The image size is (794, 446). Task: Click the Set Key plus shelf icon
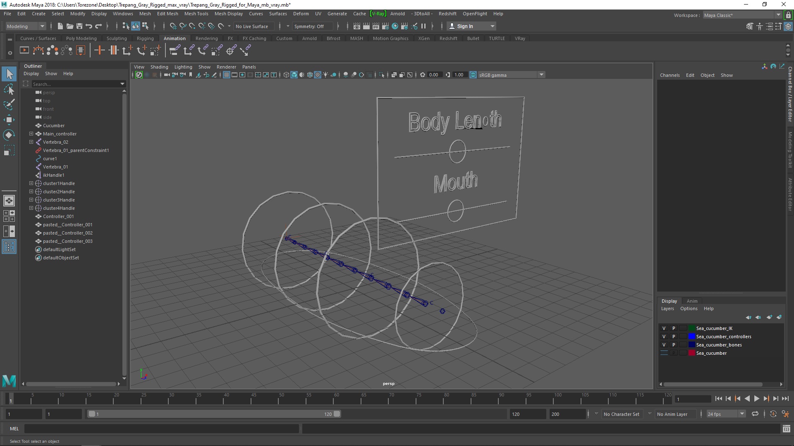pyautogui.click(x=99, y=50)
